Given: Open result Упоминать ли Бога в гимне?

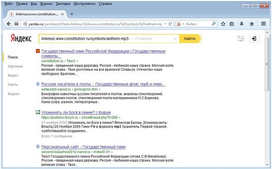Looking at the screenshot, I should (76, 113).
